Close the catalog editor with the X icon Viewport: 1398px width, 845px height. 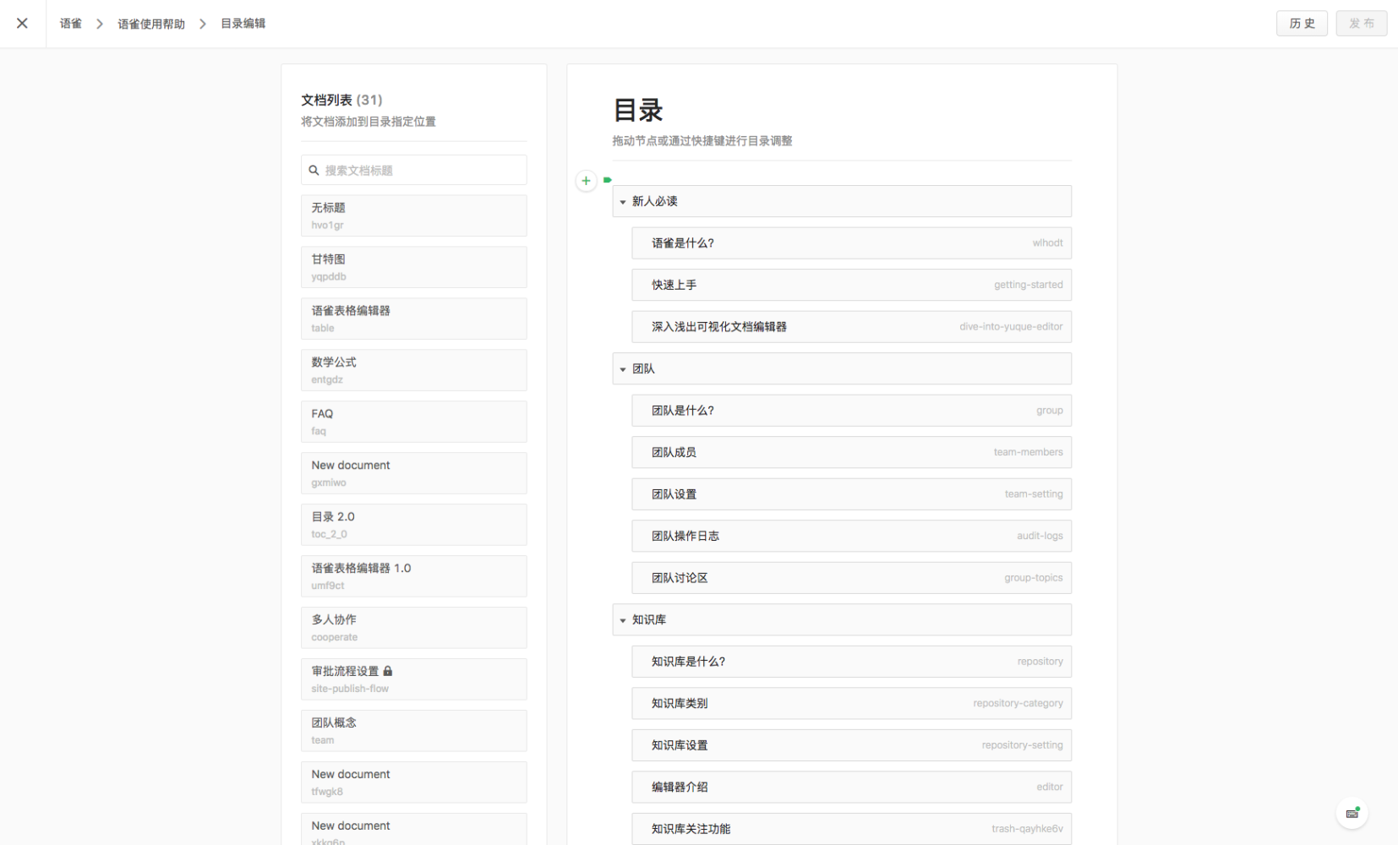click(x=22, y=23)
